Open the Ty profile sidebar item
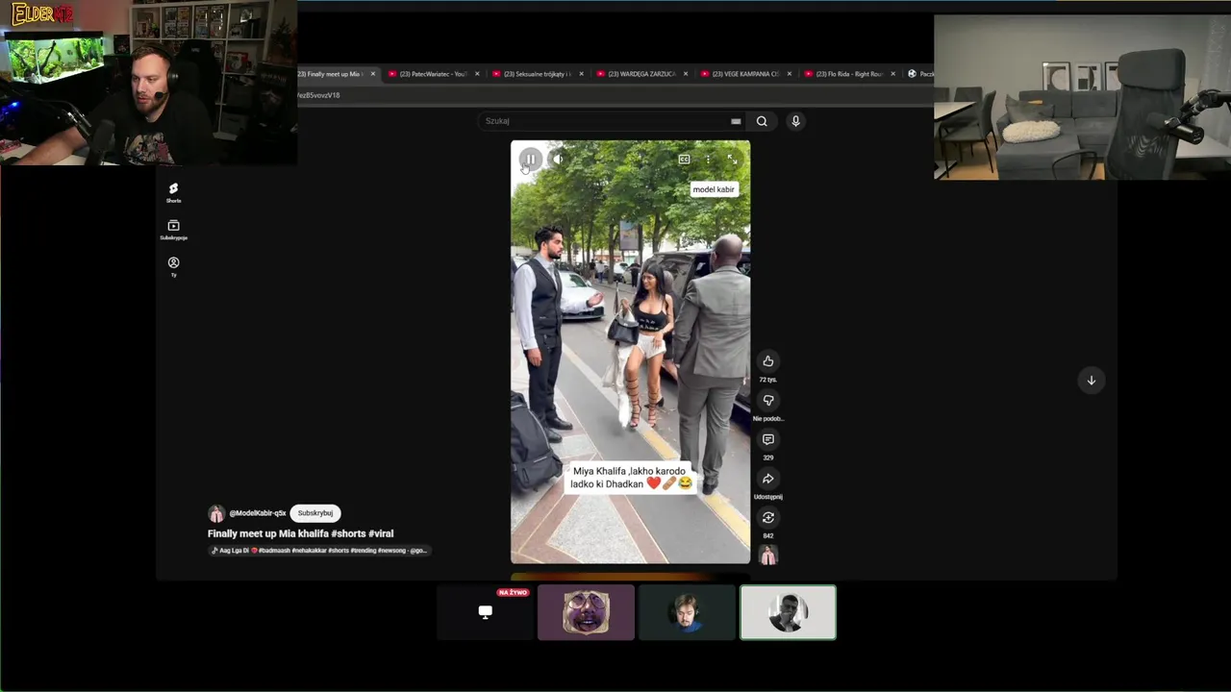The height and width of the screenshot is (692, 1231). point(173,266)
